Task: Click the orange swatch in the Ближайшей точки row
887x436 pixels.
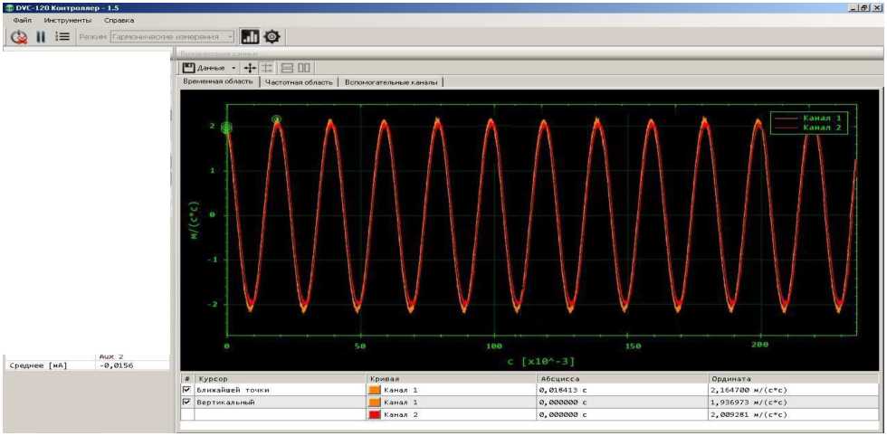Action: 374,390
